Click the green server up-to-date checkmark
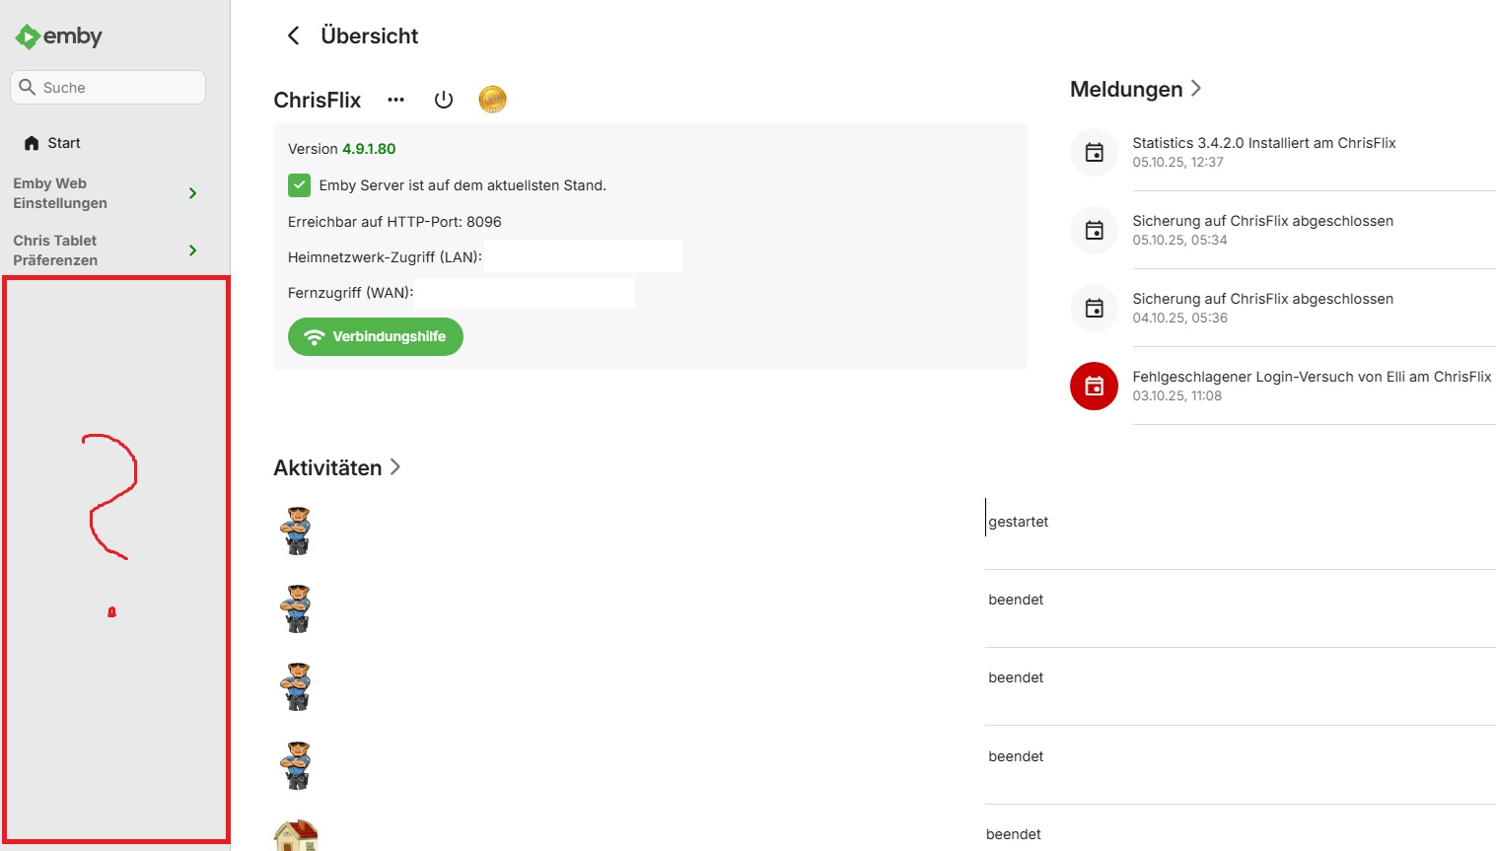The image size is (1496, 851). [299, 185]
